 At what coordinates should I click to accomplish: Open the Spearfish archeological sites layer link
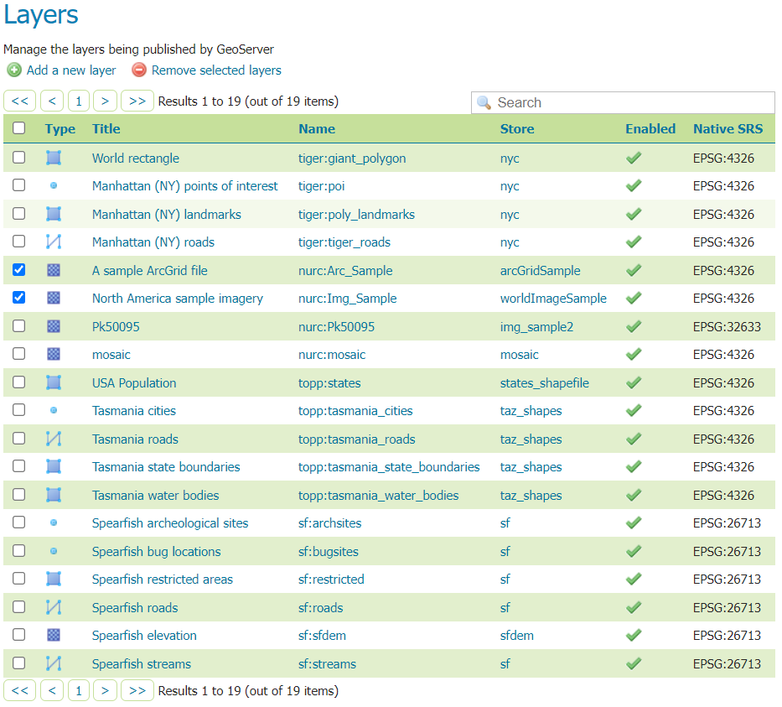coord(170,523)
